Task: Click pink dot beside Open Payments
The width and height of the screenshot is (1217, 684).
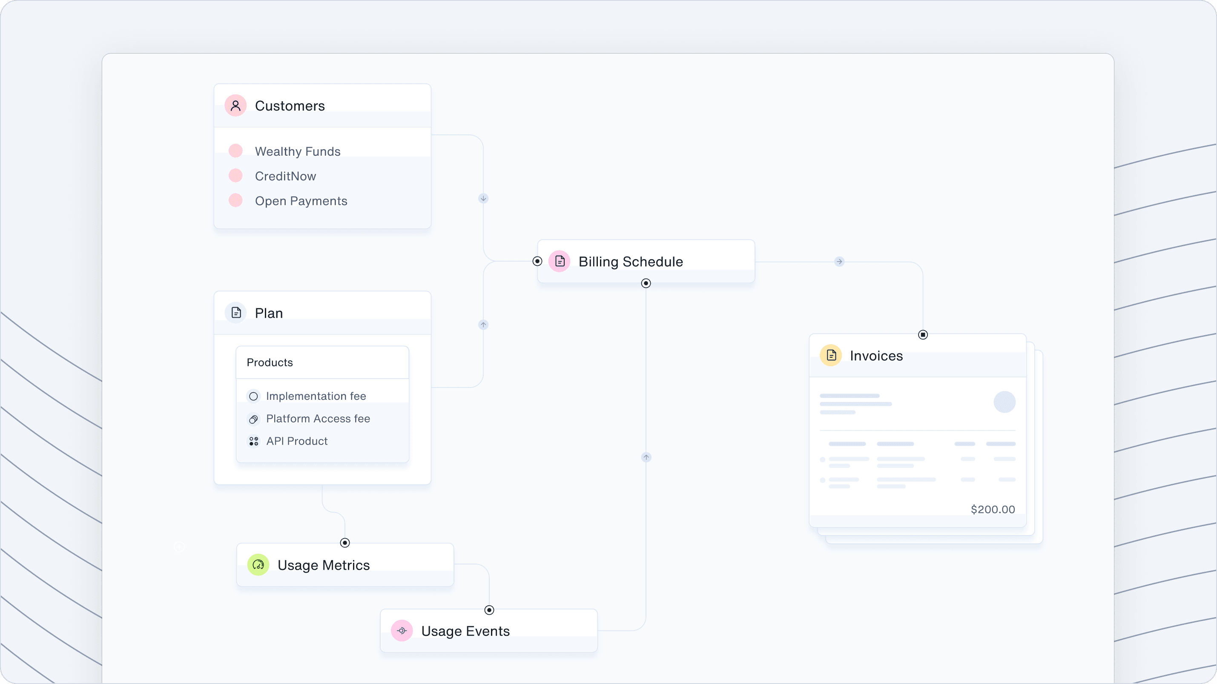Action: click(x=235, y=201)
